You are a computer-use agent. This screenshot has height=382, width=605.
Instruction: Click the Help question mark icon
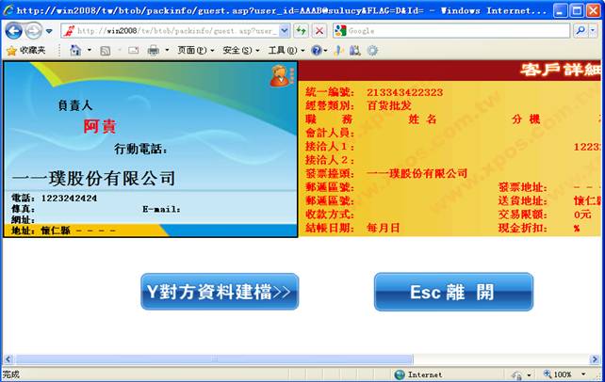[x=316, y=50]
